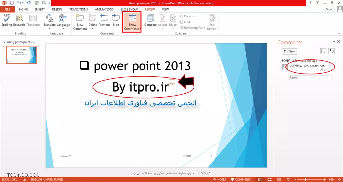This screenshot has height=182, width=343.
Task: Switch to the TRANSITIONS ribbon tab
Action: [x=78, y=9]
